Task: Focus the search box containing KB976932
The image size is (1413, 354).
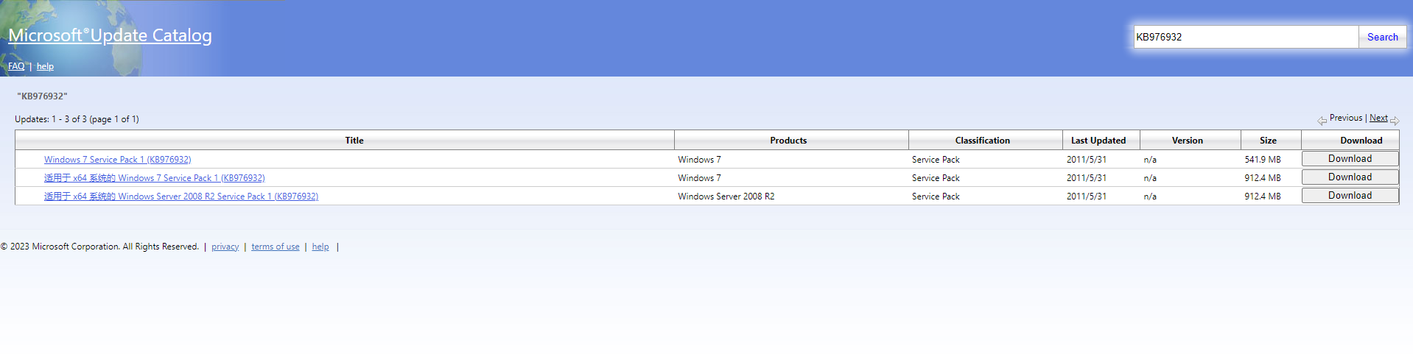Action: [1245, 37]
